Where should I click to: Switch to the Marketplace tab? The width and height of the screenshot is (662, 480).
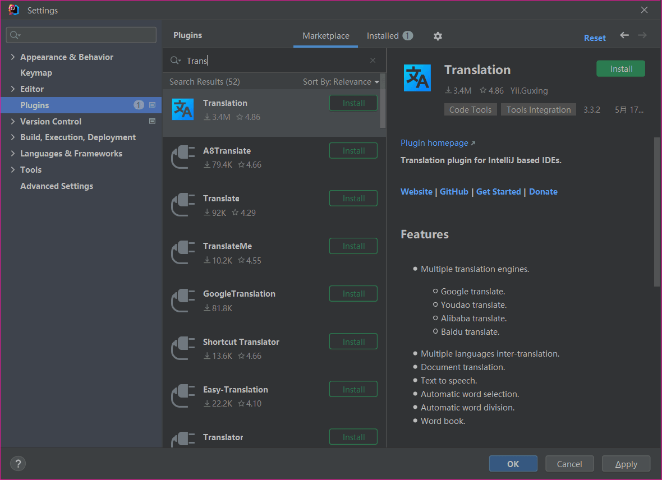click(326, 36)
